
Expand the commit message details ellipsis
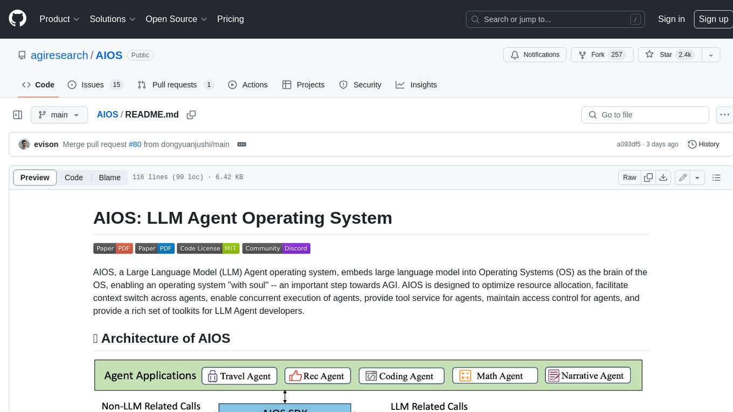coord(241,144)
